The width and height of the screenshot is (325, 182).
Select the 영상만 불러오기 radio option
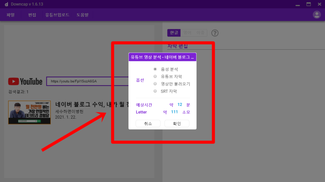(x=155, y=84)
